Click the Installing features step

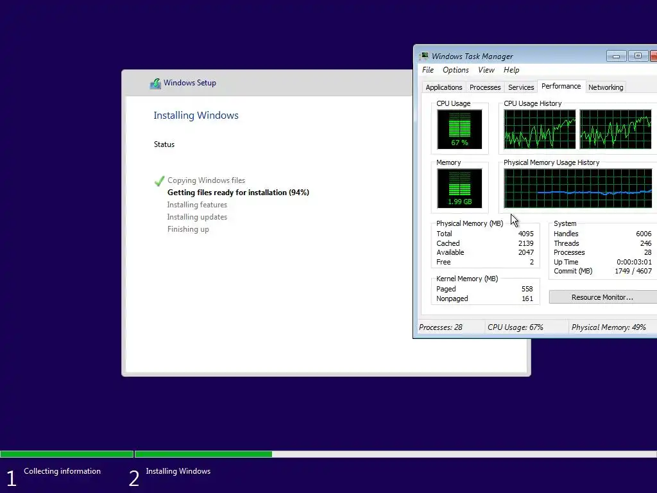coord(197,205)
